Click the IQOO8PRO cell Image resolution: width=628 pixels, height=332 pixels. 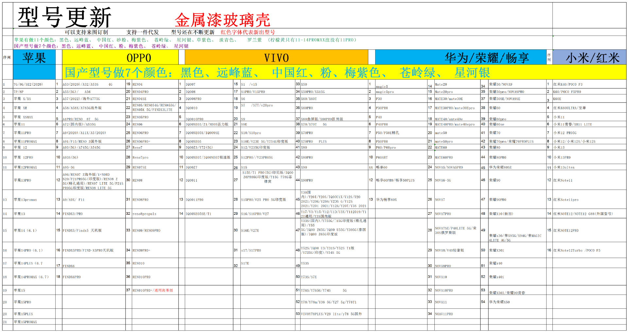tap(209, 99)
